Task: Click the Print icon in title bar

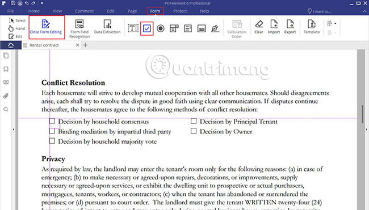Action: pyautogui.click(x=20, y=3)
